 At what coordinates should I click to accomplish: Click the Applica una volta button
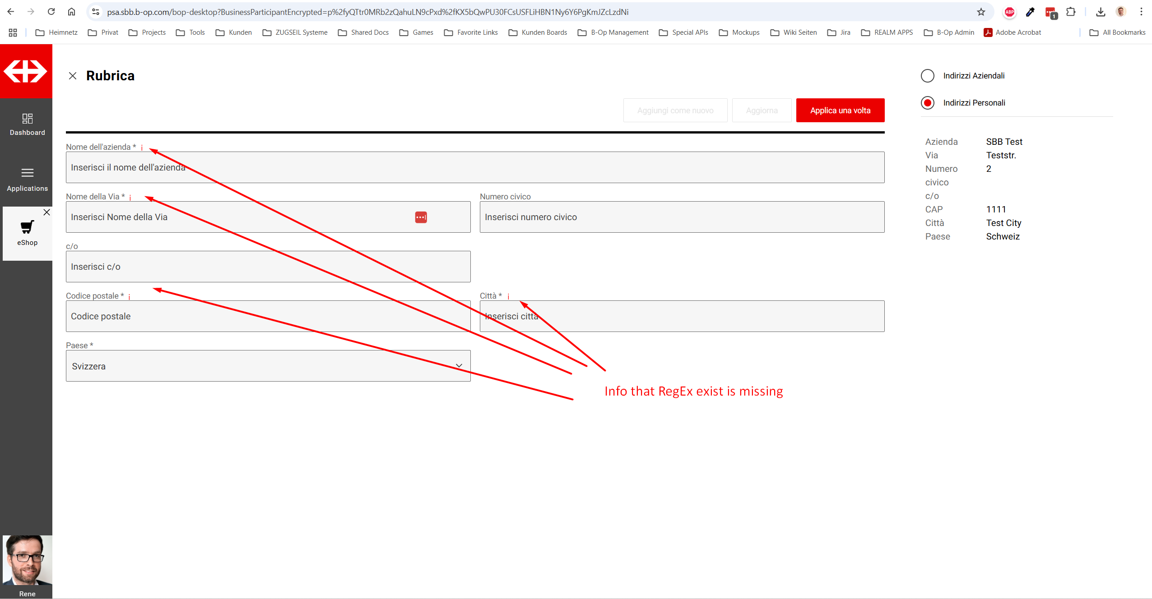pos(840,111)
